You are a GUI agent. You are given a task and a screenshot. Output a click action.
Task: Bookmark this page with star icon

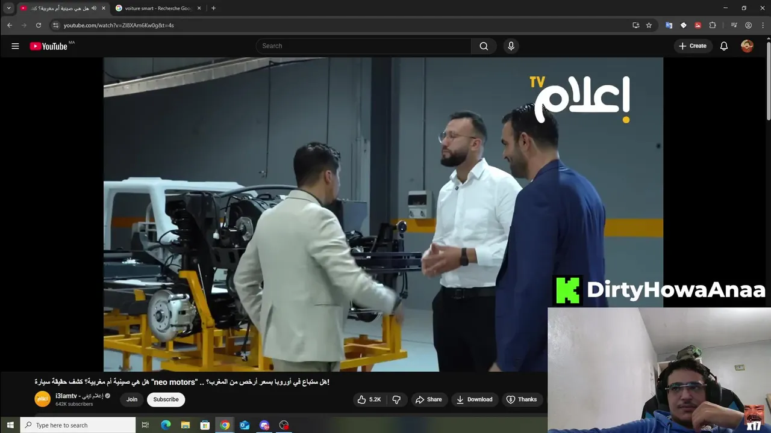[x=649, y=25]
